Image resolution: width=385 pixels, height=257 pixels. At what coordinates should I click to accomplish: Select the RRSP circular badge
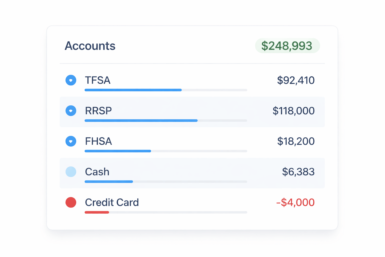tap(71, 110)
